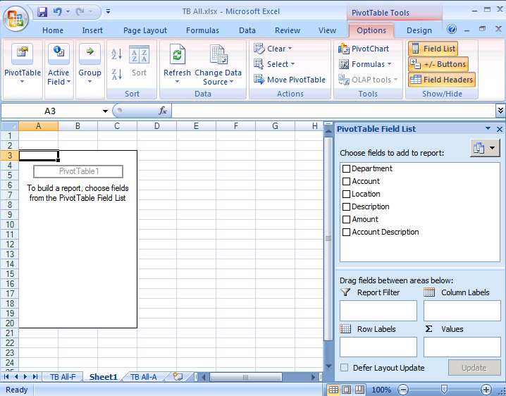
Task: Open the Office Button menu
Action: (16, 19)
